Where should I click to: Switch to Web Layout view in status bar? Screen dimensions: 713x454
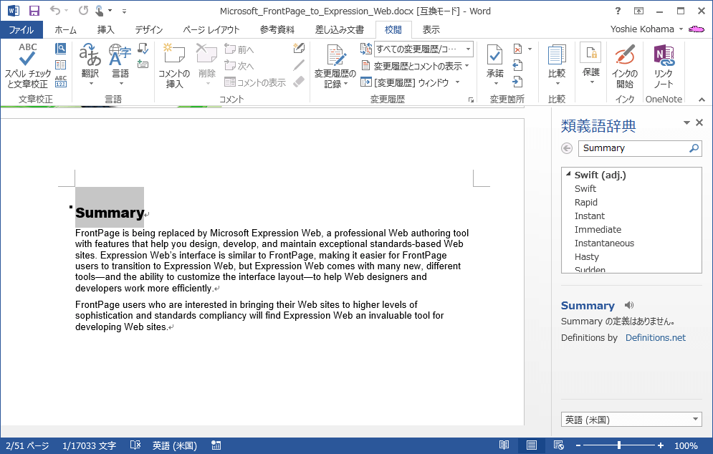click(559, 445)
